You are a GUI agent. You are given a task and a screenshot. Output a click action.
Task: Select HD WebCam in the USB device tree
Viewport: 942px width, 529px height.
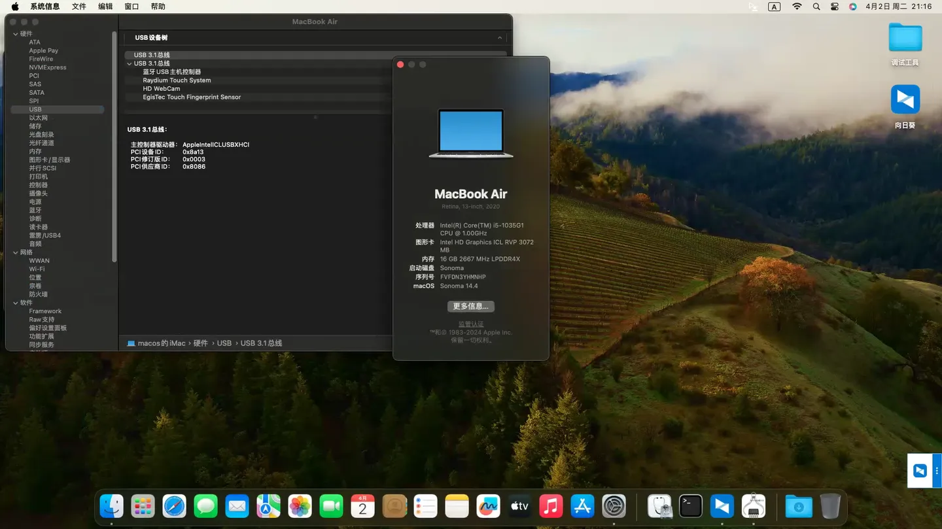pos(161,88)
